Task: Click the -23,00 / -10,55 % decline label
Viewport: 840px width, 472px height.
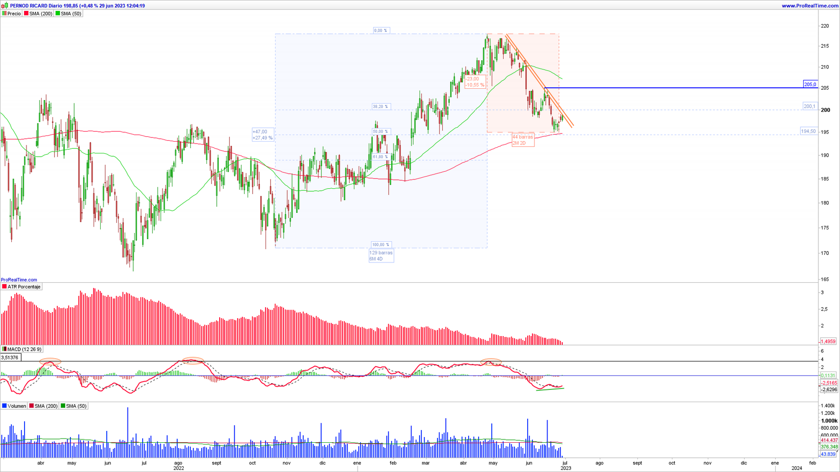Action: tap(475, 82)
